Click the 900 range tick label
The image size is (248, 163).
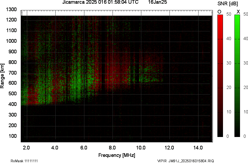13,52
